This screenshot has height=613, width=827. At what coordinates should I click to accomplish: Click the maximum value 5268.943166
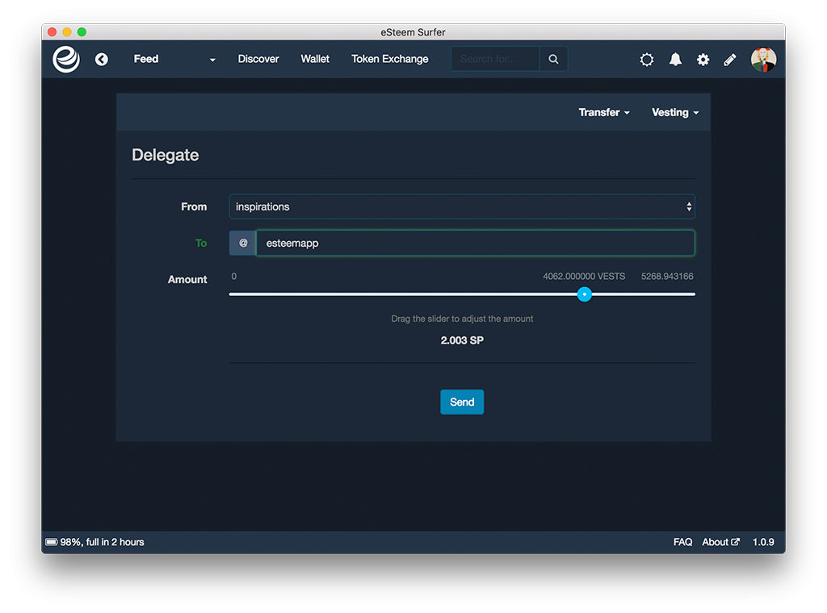point(667,276)
